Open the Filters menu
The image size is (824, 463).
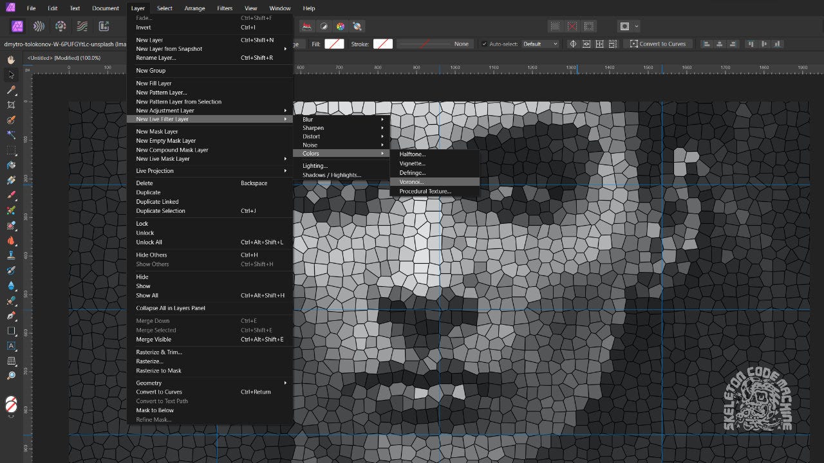(x=225, y=8)
